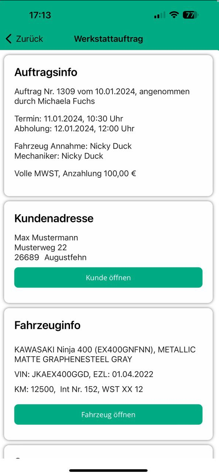Tap the 17:13 clock in status bar
The height and width of the screenshot is (476, 219).
pos(40,15)
